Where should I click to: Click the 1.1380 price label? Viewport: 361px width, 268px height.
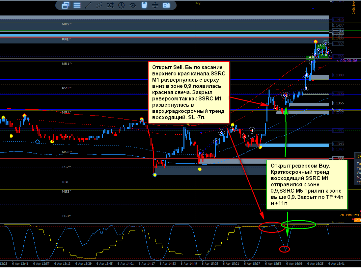click(338, 75)
